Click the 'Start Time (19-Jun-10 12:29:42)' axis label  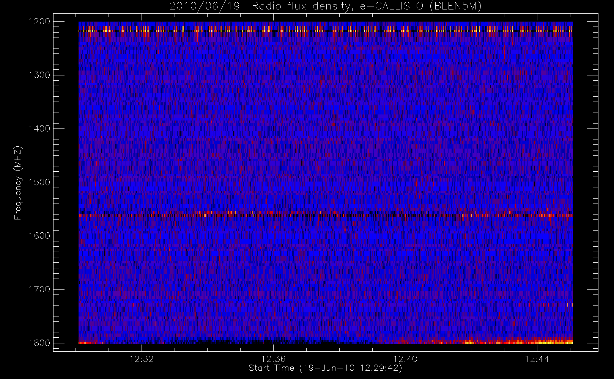pyautogui.click(x=326, y=368)
